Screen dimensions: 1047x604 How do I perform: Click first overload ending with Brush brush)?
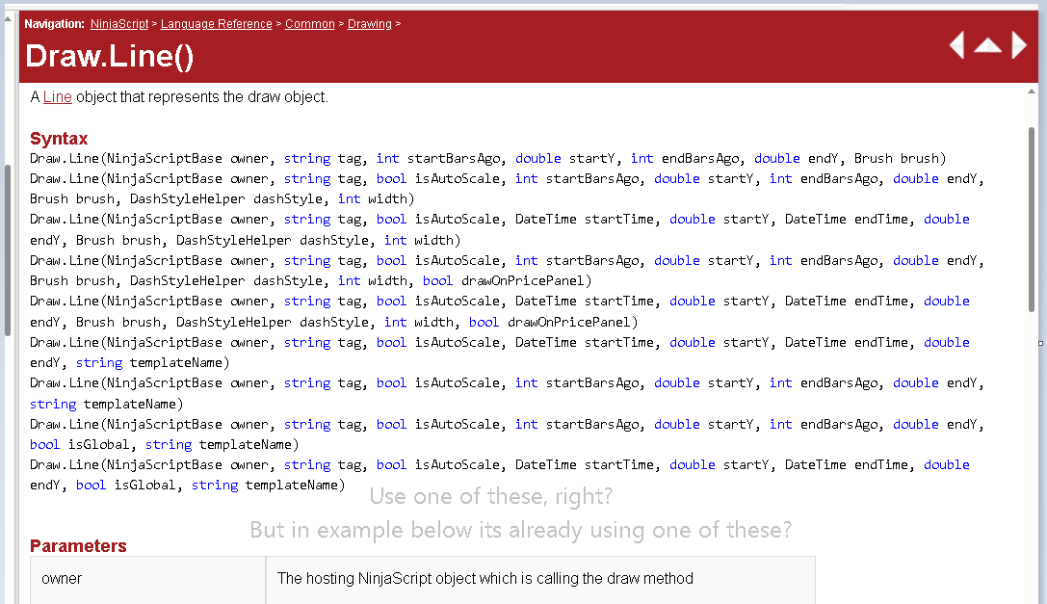pyautogui.click(x=487, y=158)
